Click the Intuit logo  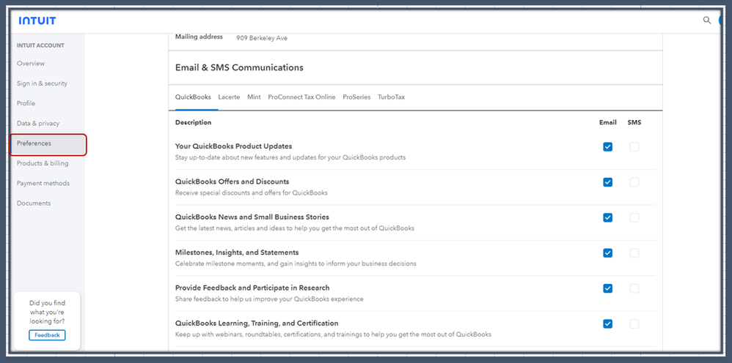[37, 20]
